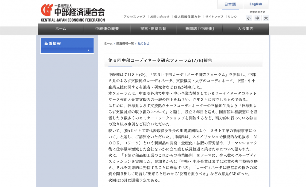Image resolution: width=306 pixels, height=187 pixels.
Task: Open 機関誌「中経連」 navigation menu
Action: click(x=199, y=29)
